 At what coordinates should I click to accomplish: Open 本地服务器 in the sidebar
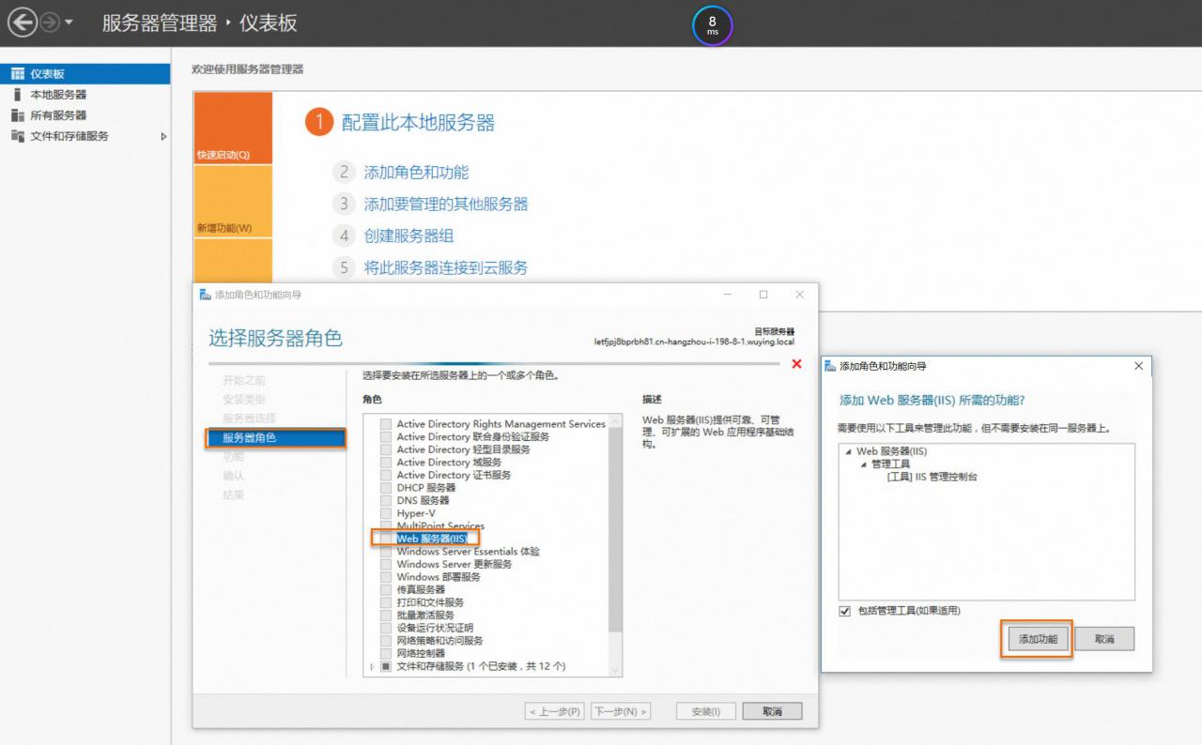click(85, 95)
